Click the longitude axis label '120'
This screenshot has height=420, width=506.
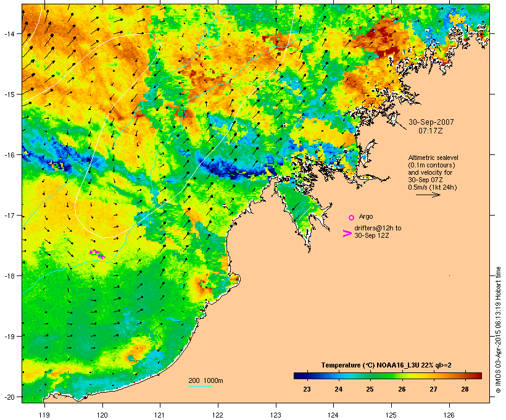pos(102,415)
